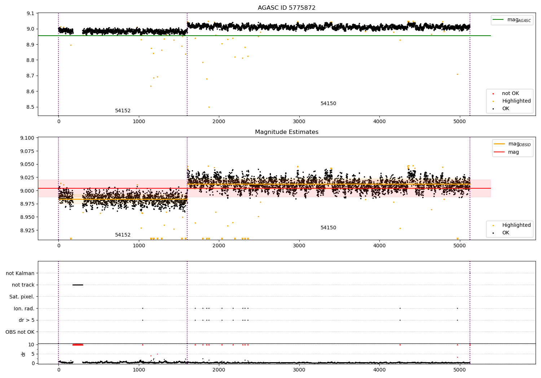Click the 9.075 y-axis tick label
541x378 pixels.
click(27, 151)
